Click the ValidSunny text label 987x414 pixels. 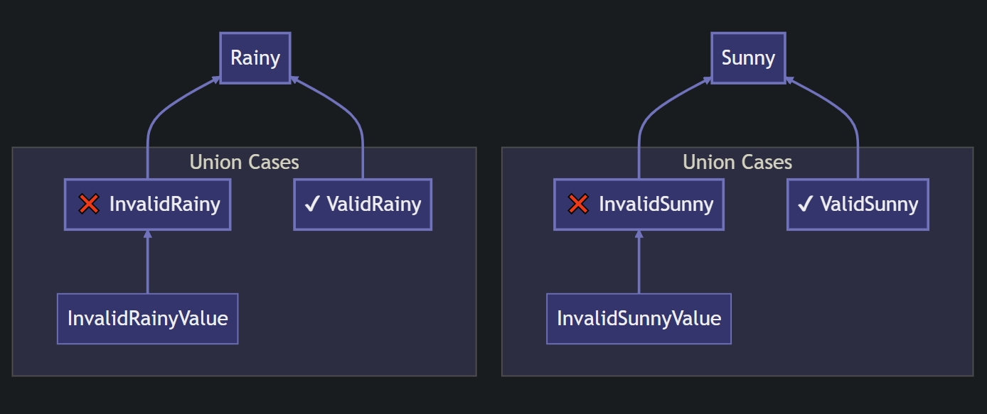(x=868, y=205)
